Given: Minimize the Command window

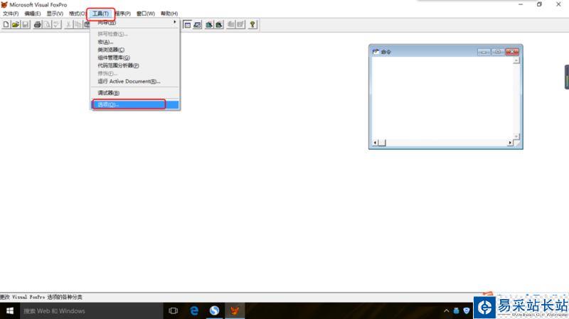Looking at the screenshot, I should click(484, 52).
